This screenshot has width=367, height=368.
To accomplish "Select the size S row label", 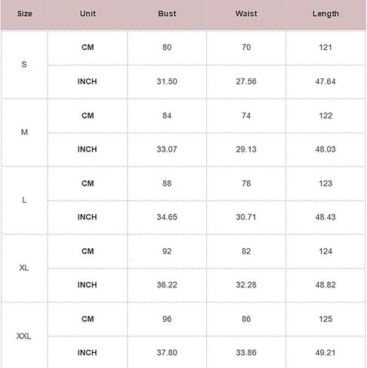I will (24, 64).
